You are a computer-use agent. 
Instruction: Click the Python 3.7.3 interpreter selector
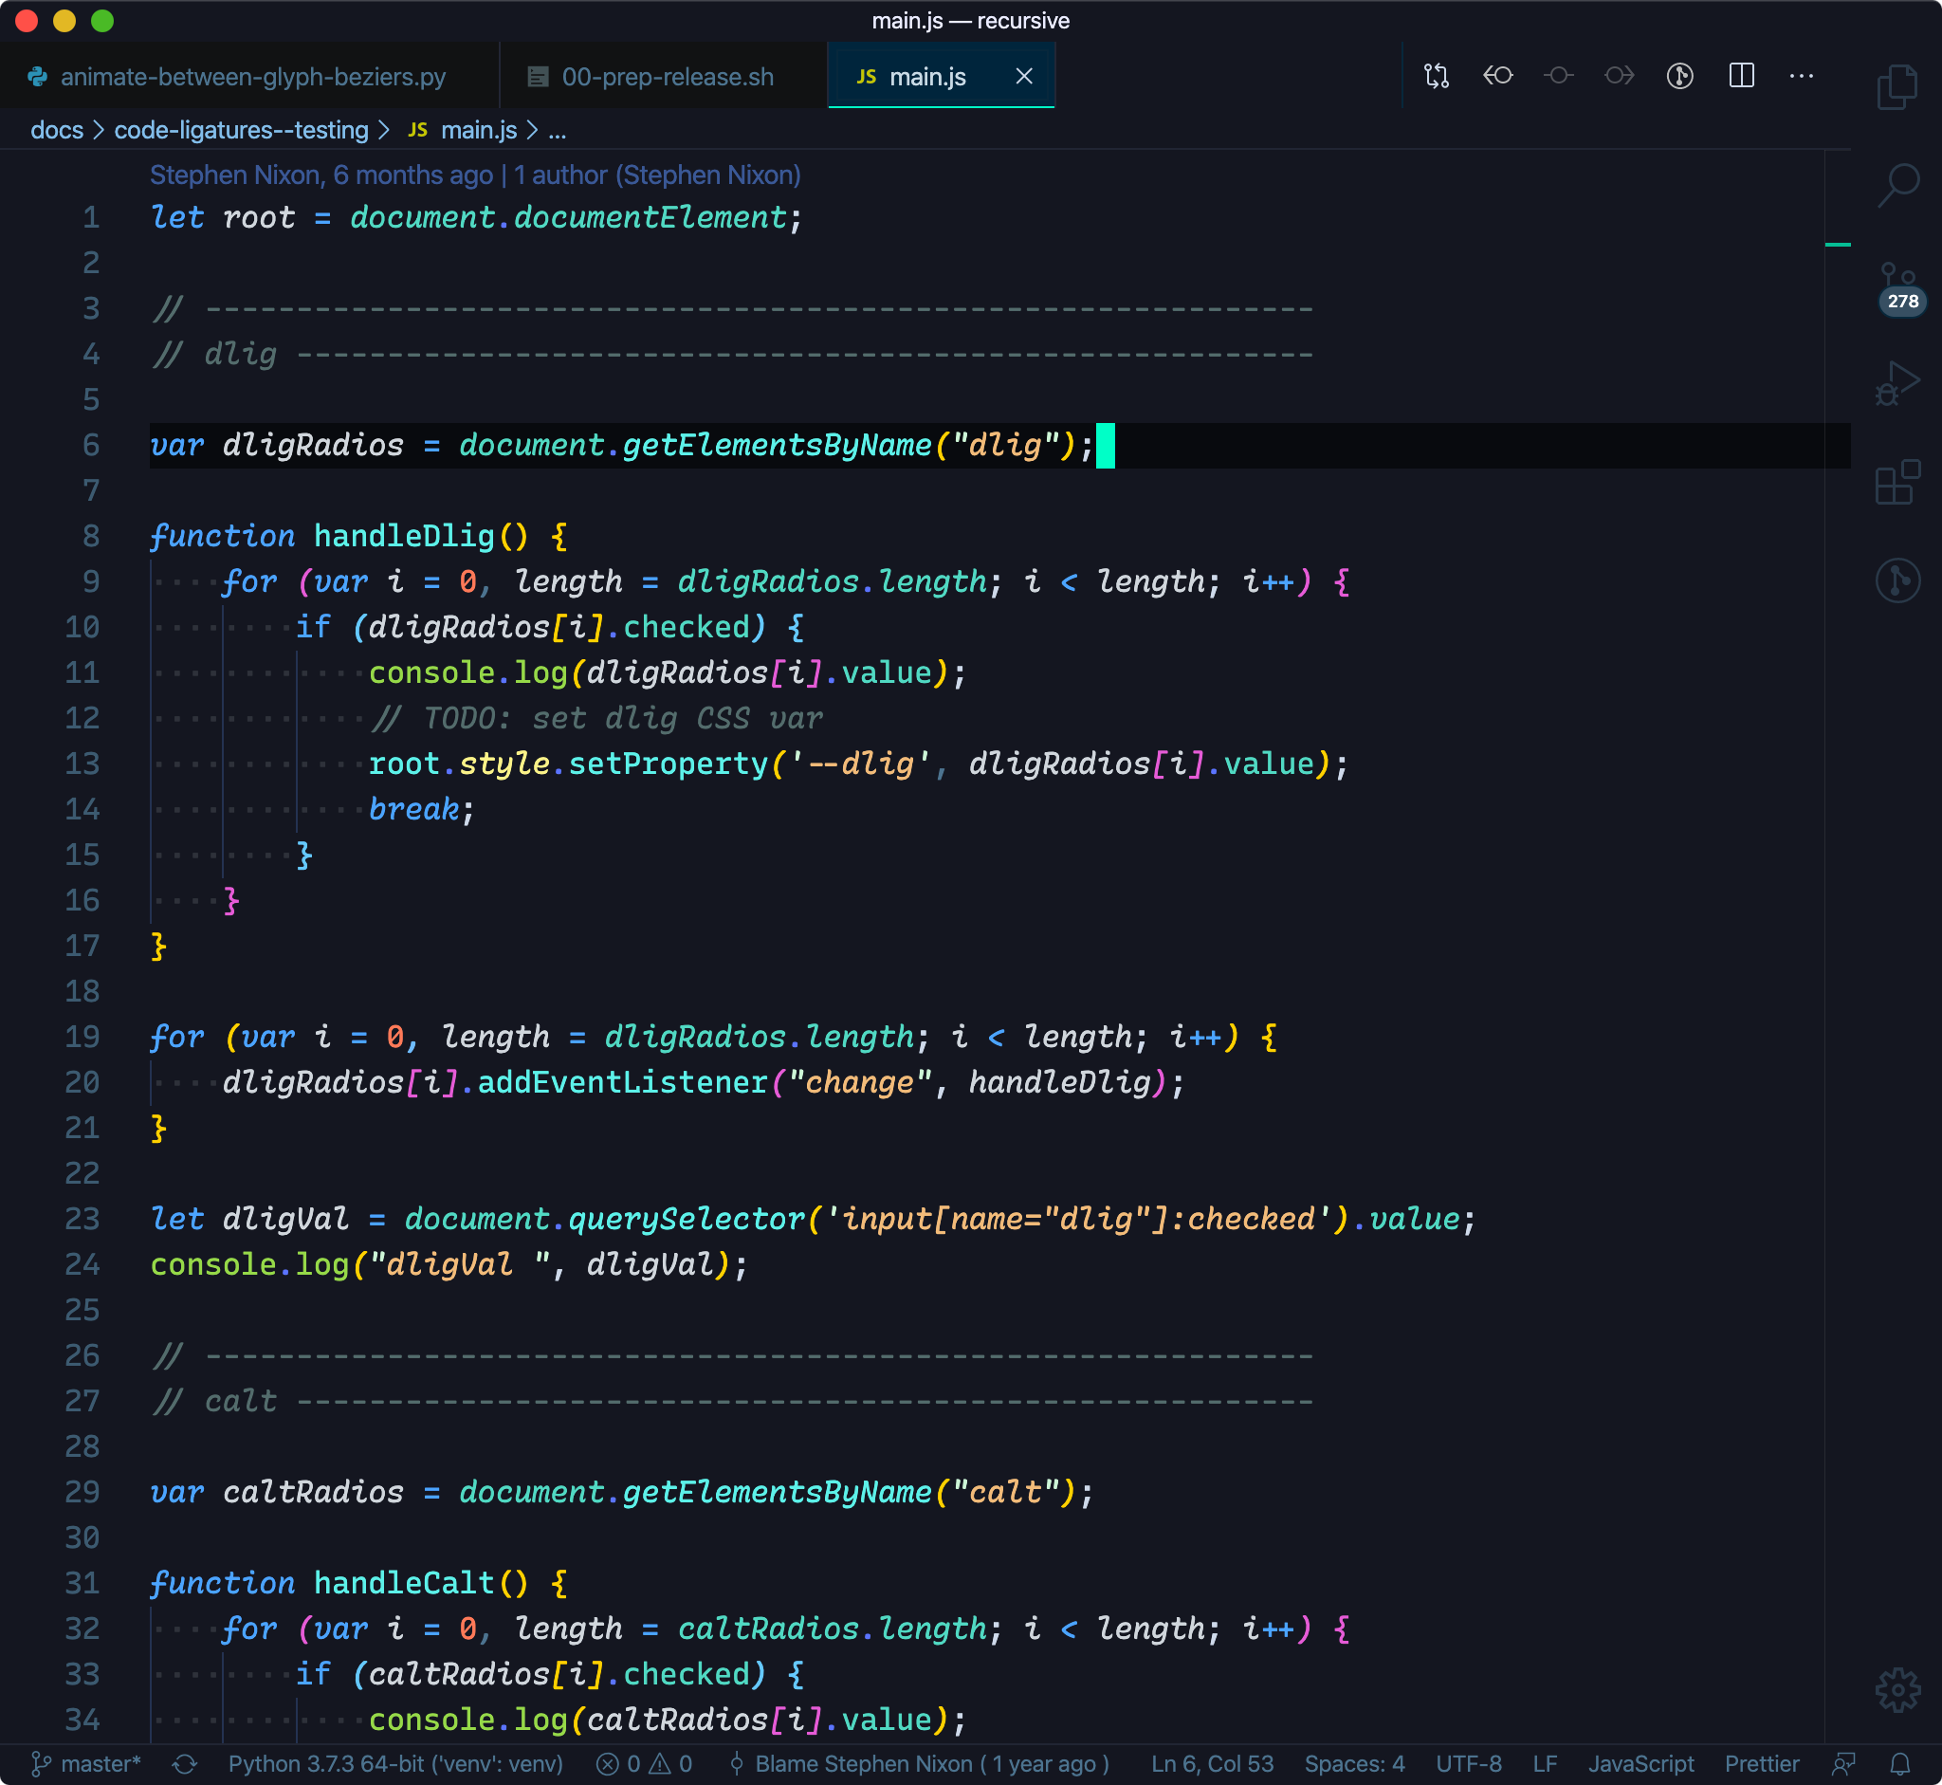coord(395,1764)
